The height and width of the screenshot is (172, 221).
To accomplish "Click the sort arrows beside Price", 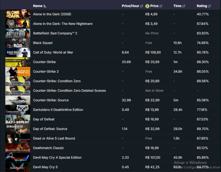I will pos(161,6).
